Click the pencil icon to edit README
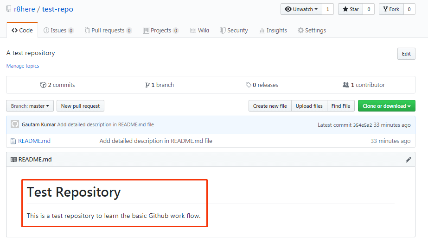The height and width of the screenshot is (242, 428). 409,160
